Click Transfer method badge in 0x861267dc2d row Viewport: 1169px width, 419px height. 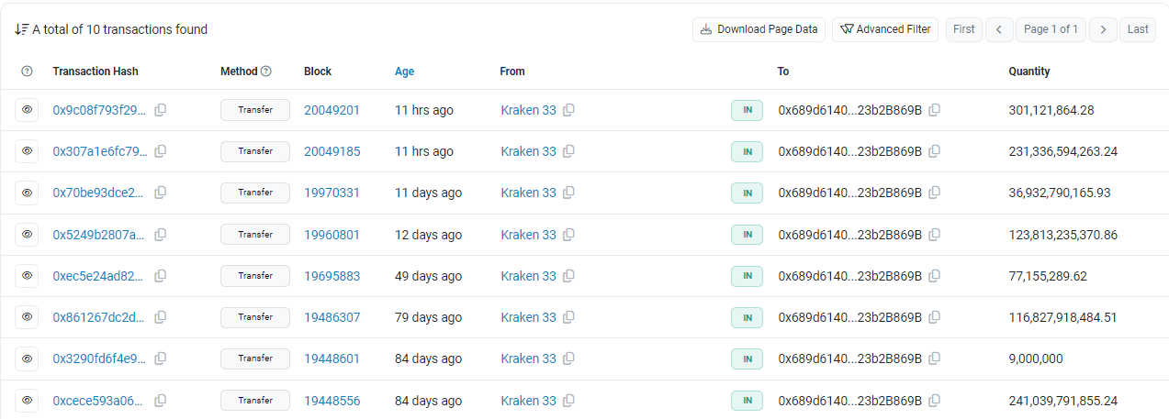coord(254,317)
